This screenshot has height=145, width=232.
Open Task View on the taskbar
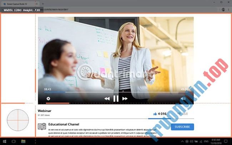coord(14,141)
